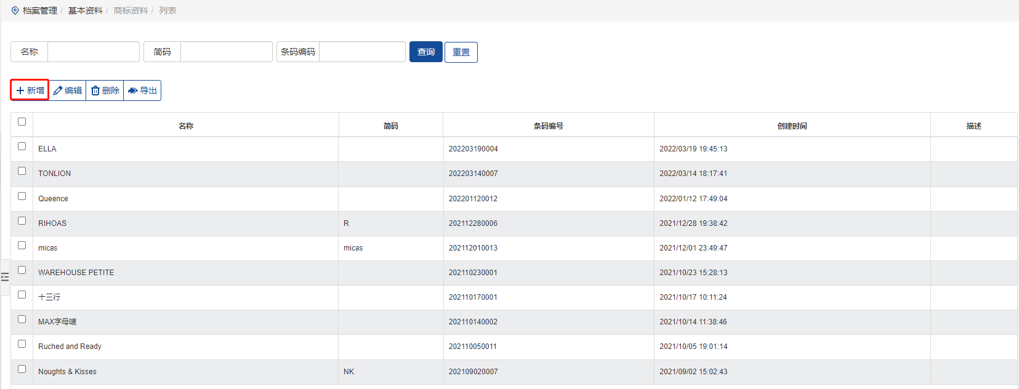Click the 编辑 (edit) pencil button
The width and height of the screenshot is (1019, 389).
tap(68, 90)
